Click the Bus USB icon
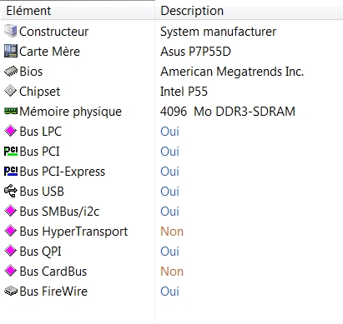 pos(11,191)
